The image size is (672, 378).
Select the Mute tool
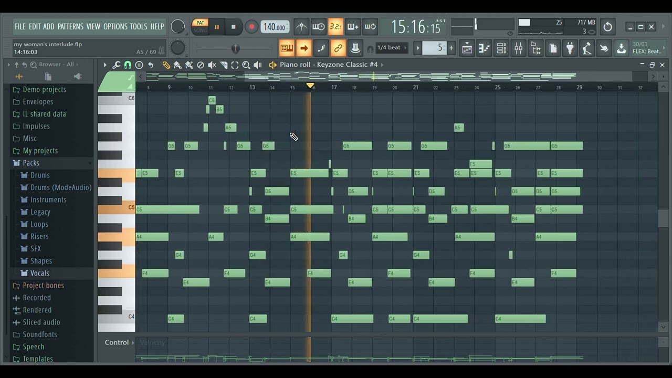click(212, 65)
